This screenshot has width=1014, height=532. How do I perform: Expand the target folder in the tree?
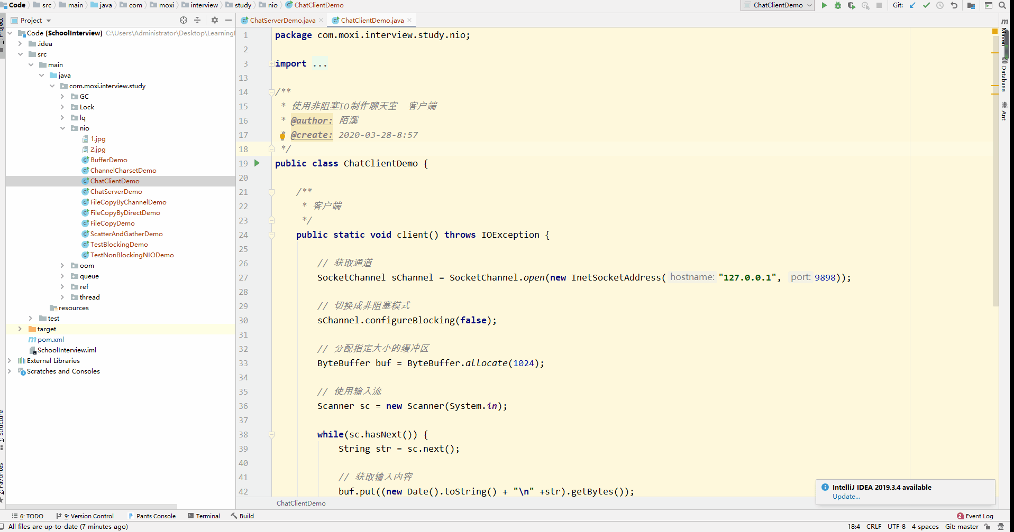(20, 329)
